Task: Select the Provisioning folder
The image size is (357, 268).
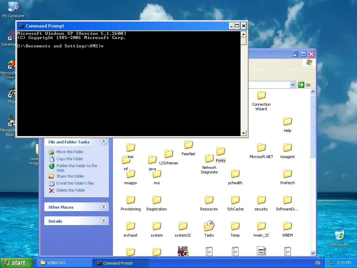Action: (x=130, y=203)
